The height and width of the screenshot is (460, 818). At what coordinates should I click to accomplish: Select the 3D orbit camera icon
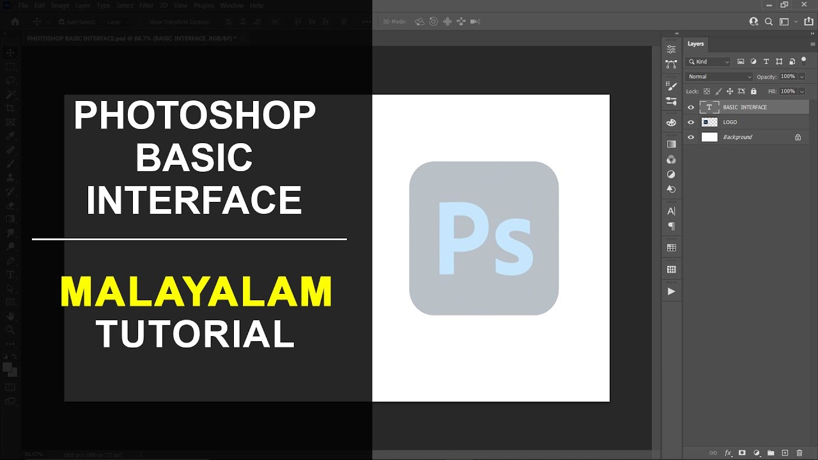click(x=420, y=22)
